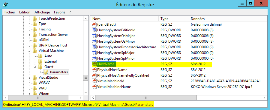Expand the VisualStudio tree node

click(x=29, y=78)
